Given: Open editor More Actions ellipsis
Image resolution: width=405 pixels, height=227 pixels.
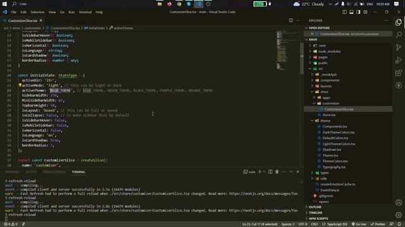Looking at the screenshot, I should tap(298, 20).
